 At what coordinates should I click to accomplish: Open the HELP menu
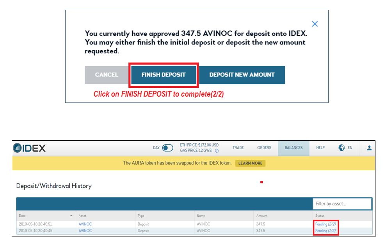click(x=320, y=148)
